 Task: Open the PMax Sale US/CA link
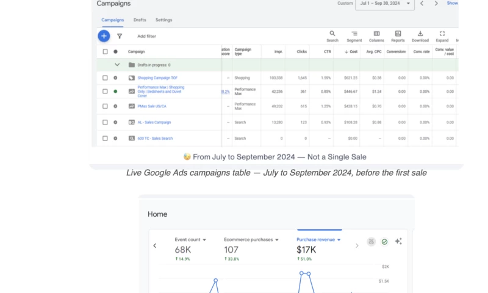(152, 106)
